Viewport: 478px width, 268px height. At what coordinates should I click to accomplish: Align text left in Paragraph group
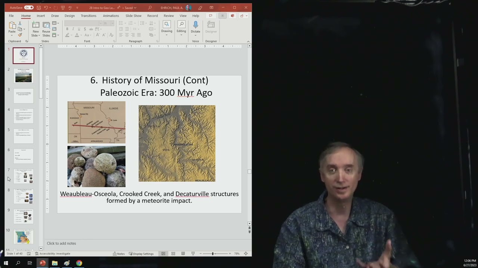coord(121,35)
